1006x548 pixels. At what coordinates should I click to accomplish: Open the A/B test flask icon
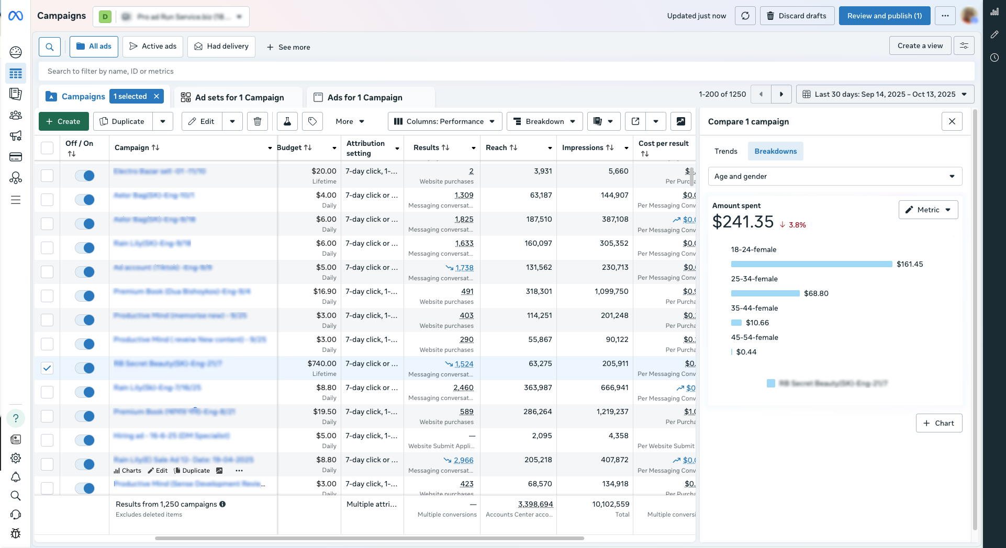click(x=287, y=121)
